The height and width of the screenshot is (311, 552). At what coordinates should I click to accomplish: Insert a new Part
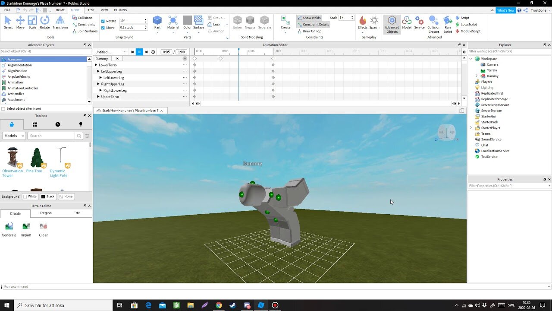[x=157, y=22]
